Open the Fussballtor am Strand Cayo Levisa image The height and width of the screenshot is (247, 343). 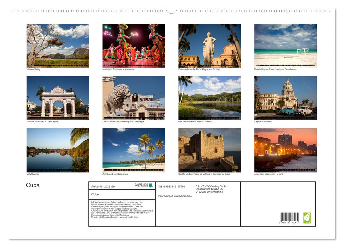pyautogui.click(x=285, y=45)
